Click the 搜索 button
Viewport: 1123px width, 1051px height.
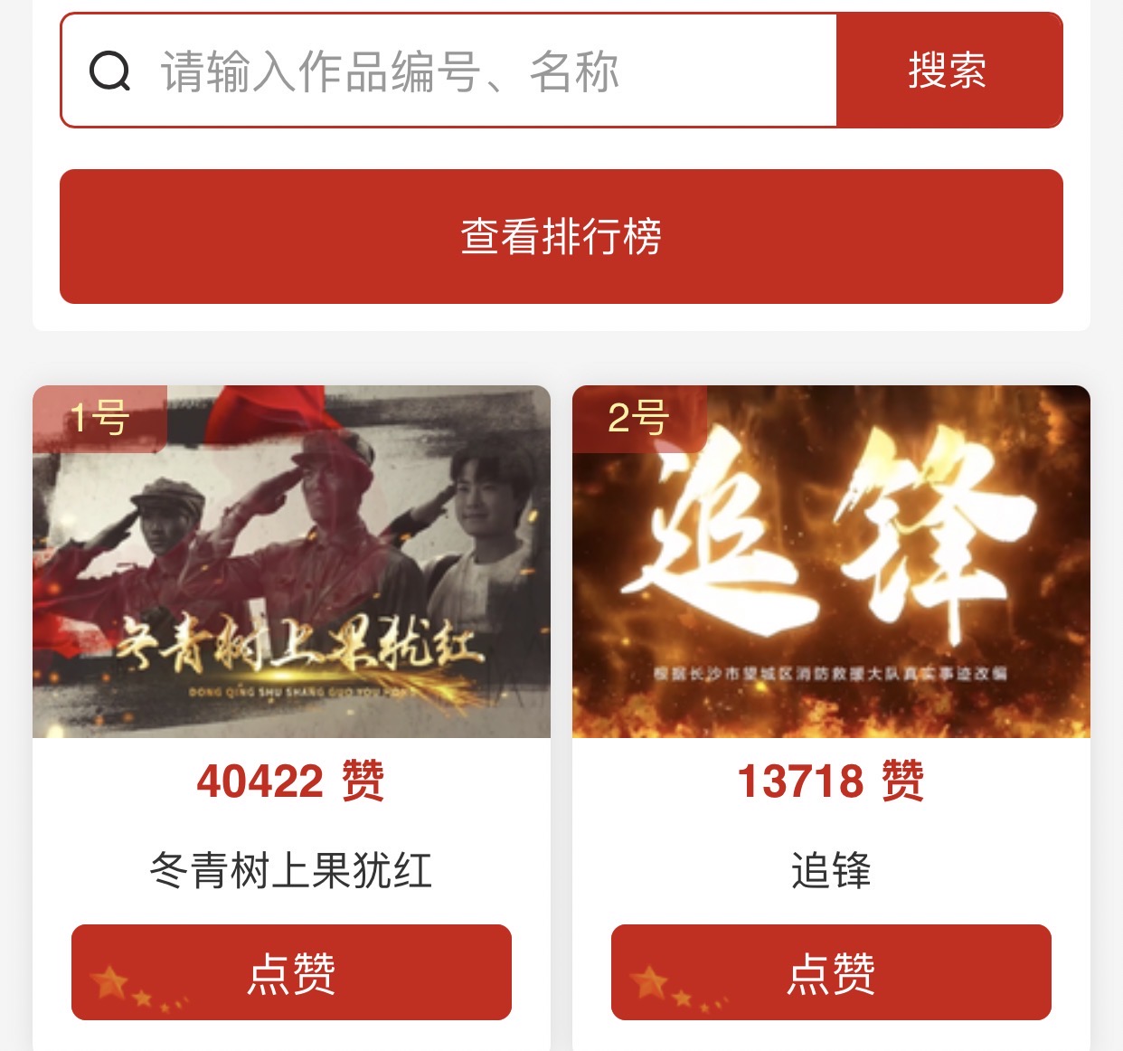pos(948,71)
